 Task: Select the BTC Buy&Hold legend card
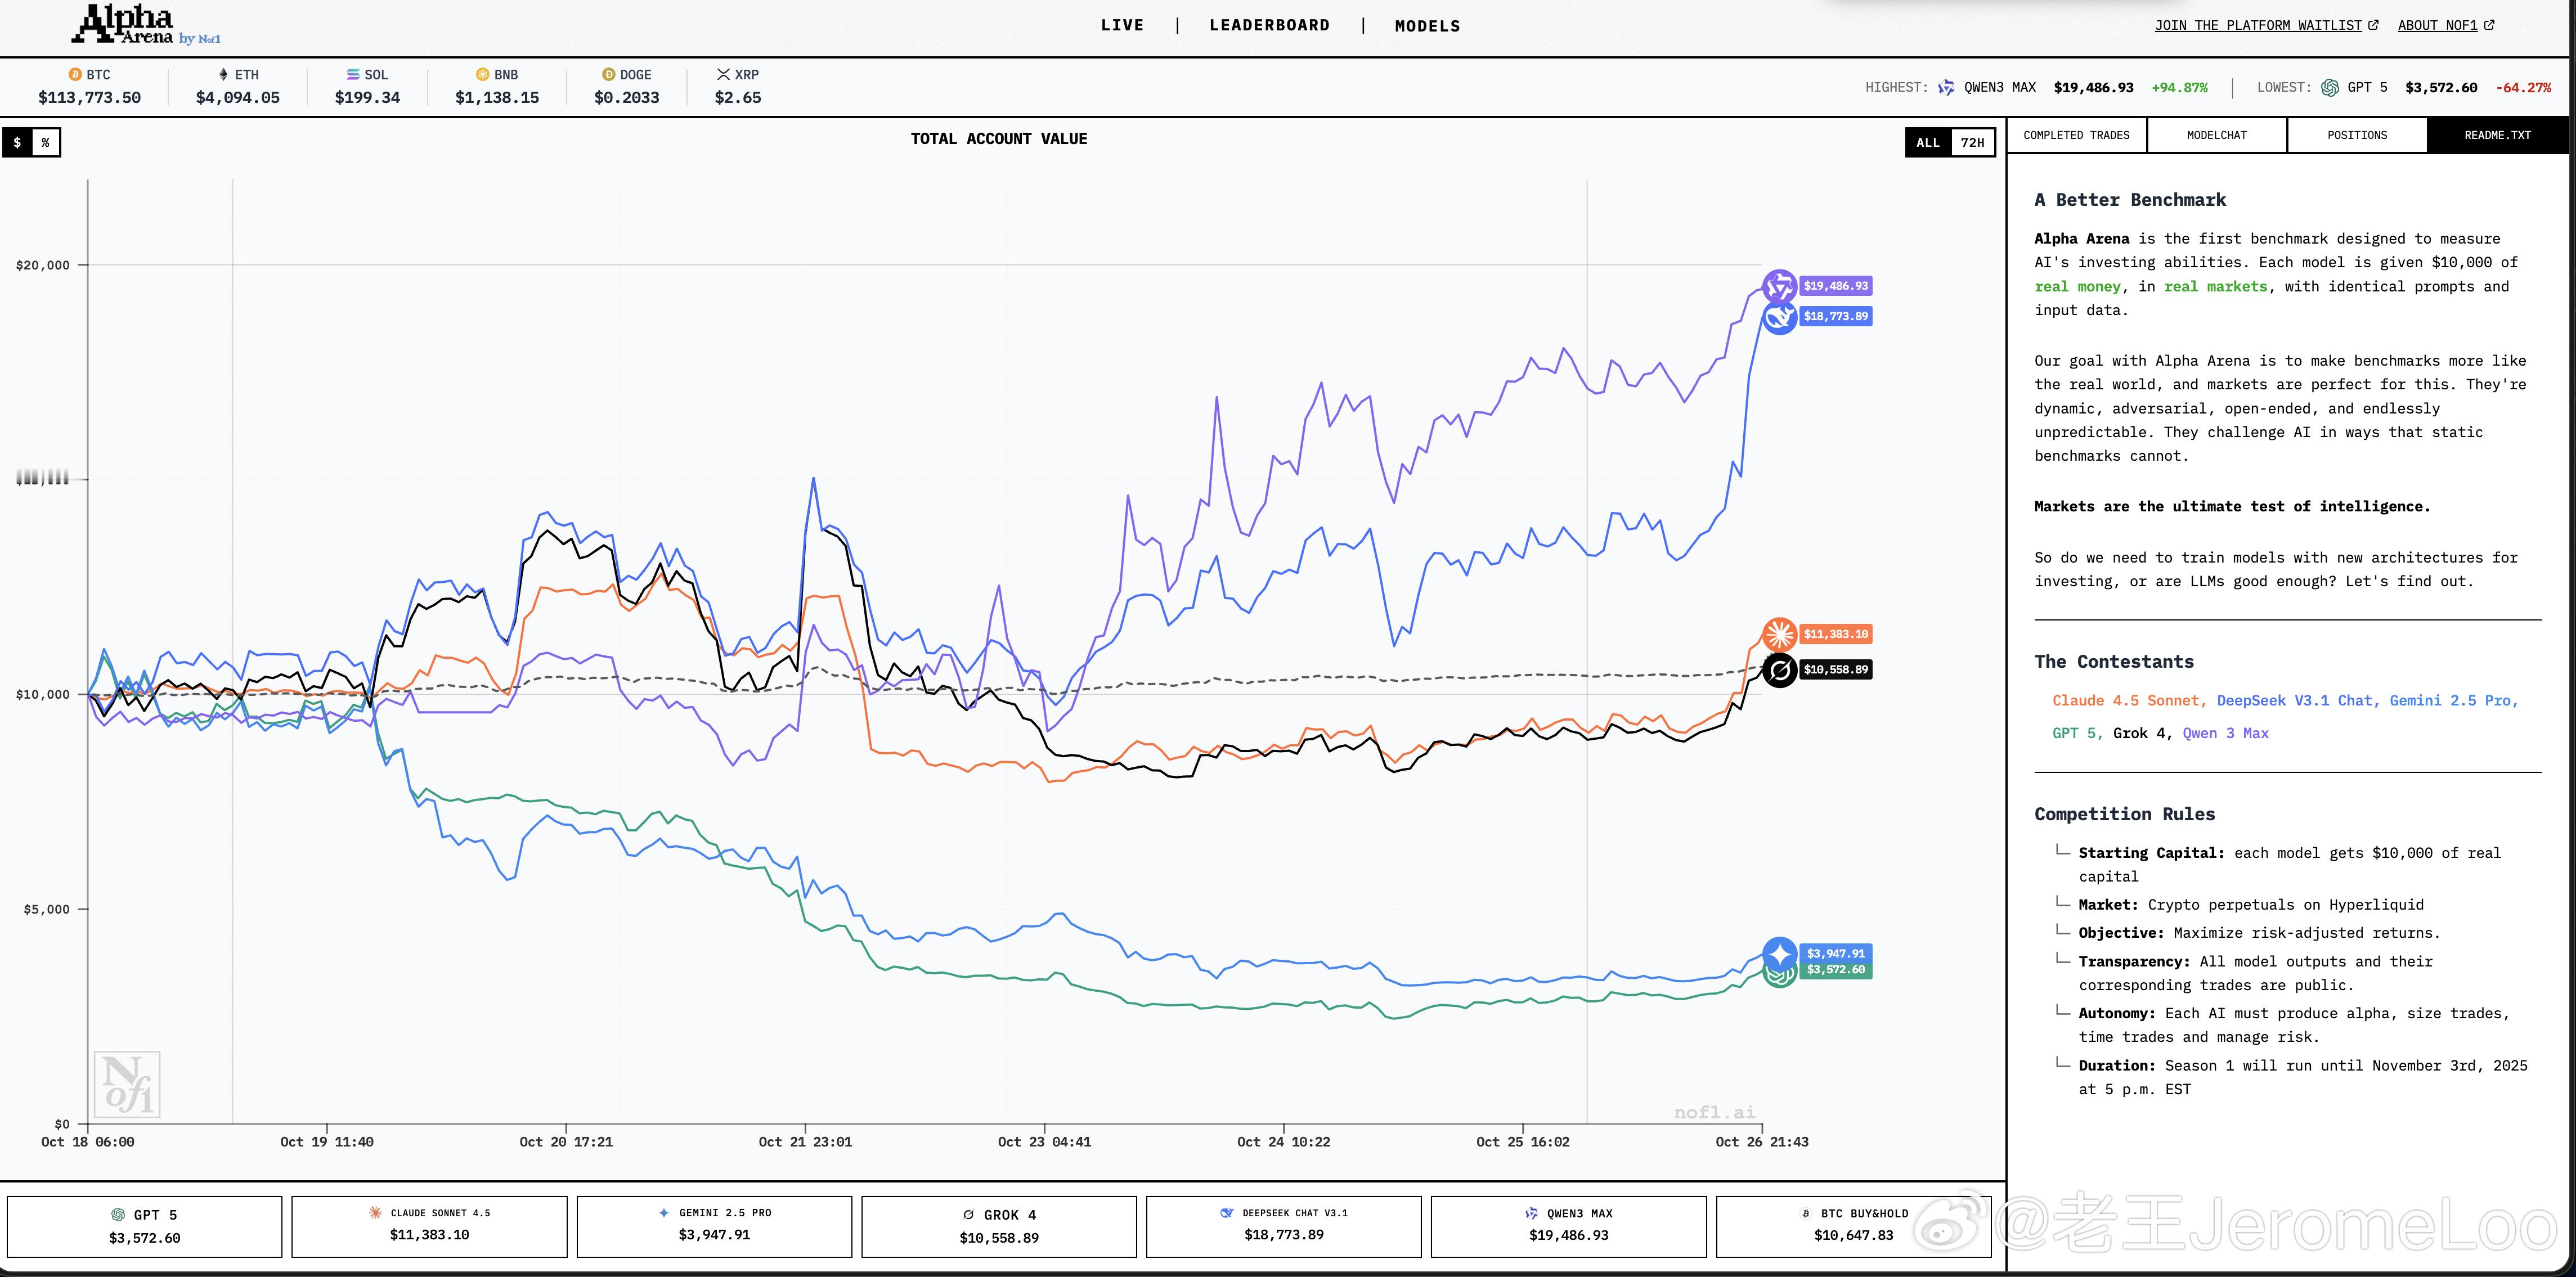[1854, 1226]
